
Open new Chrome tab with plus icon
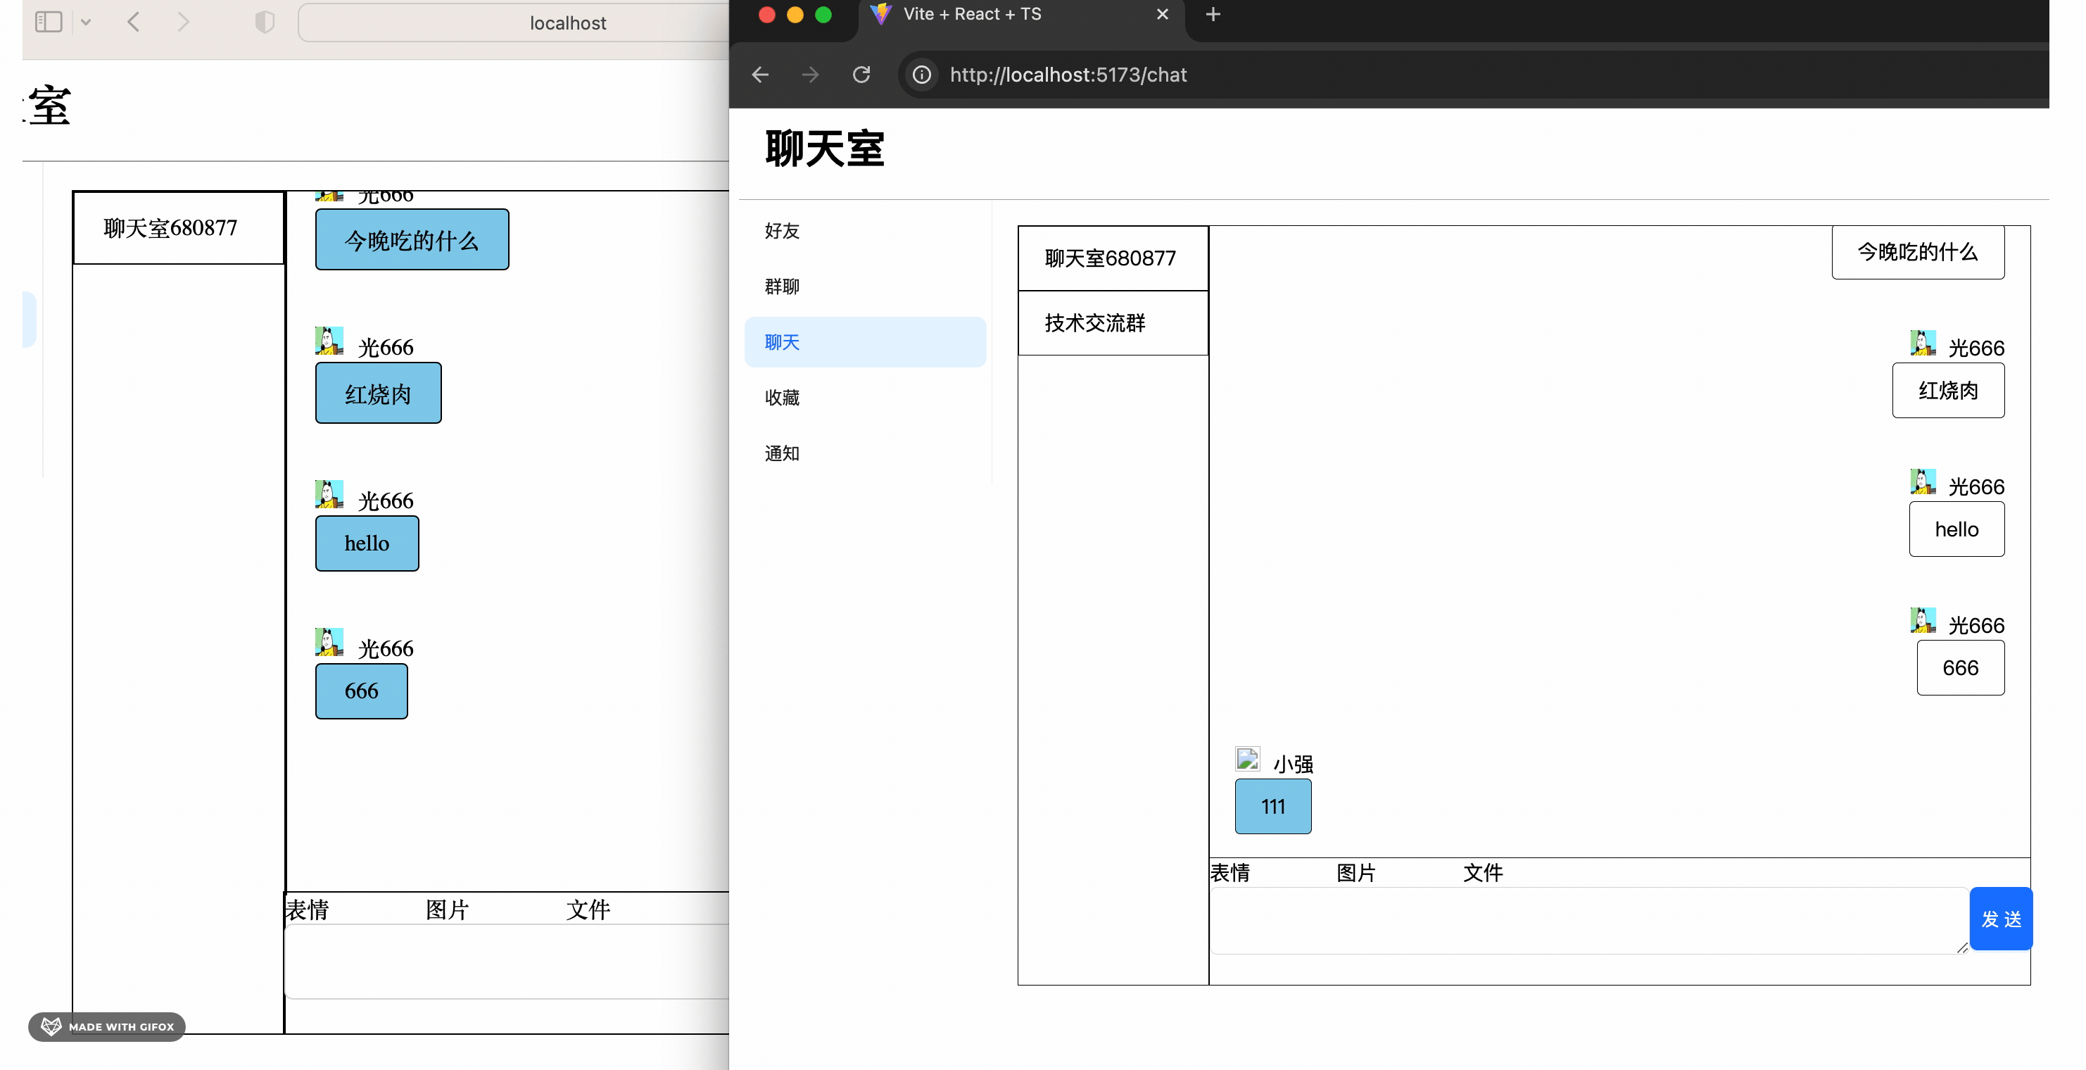[1212, 15]
